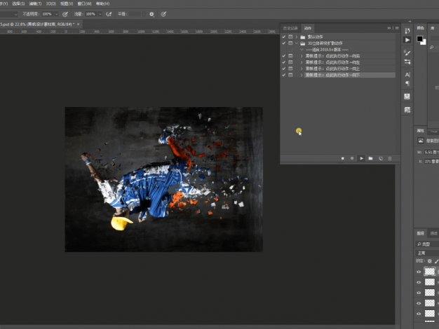The height and width of the screenshot is (329, 439).
Task: Switch to the 历史记录 (History) tab
Action: [x=290, y=28]
